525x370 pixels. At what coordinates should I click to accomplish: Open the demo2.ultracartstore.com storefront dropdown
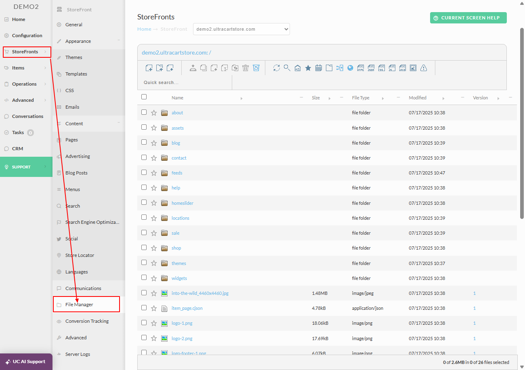coord(241,29)
